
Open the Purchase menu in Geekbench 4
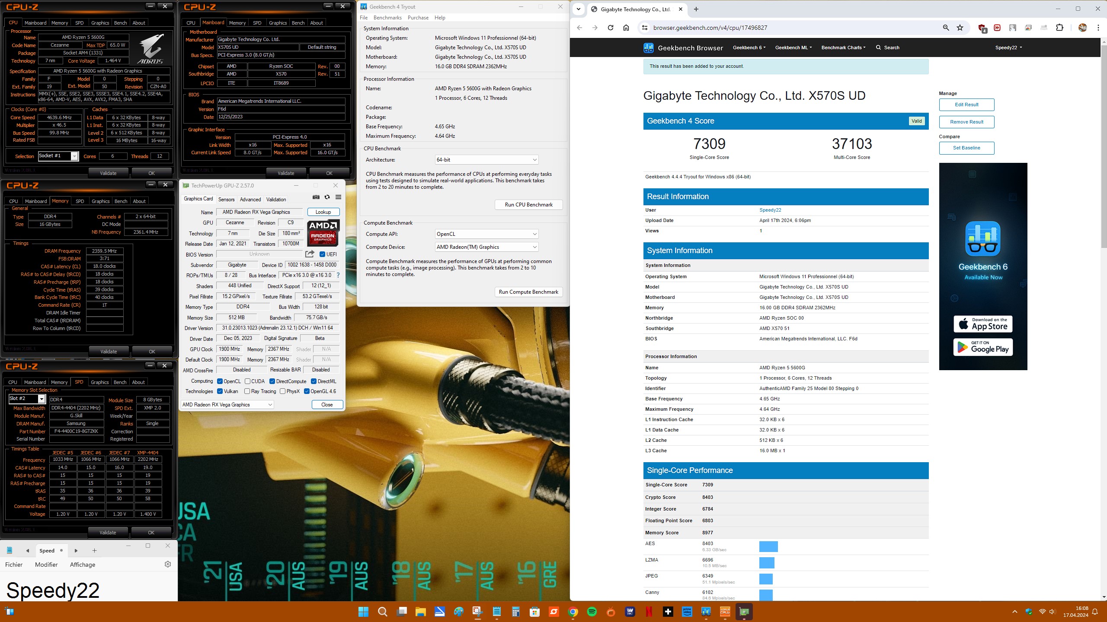point(418,18)
